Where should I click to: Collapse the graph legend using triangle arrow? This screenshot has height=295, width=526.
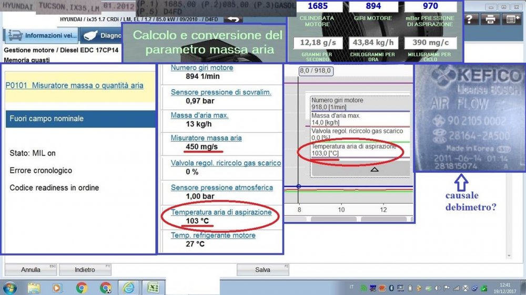point(374,170)
